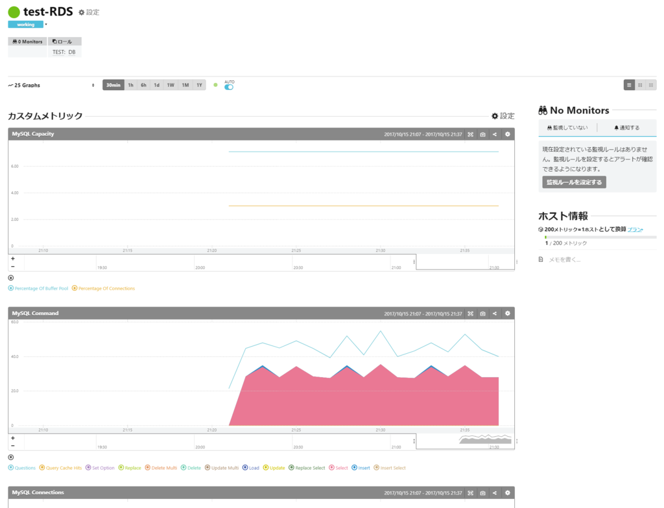
Task: Zoom in on MySQL Command timeline
Action: (13, 438)
